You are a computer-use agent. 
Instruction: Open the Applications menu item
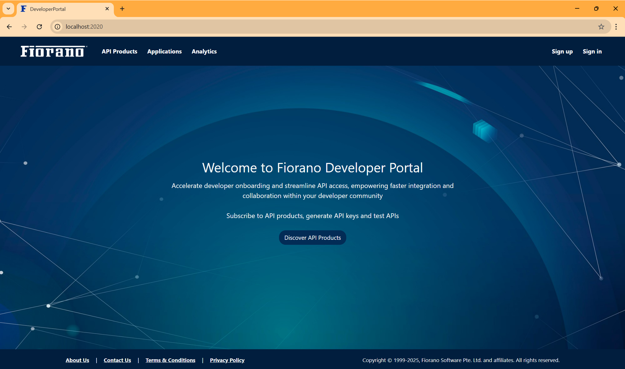coord(165,52)
